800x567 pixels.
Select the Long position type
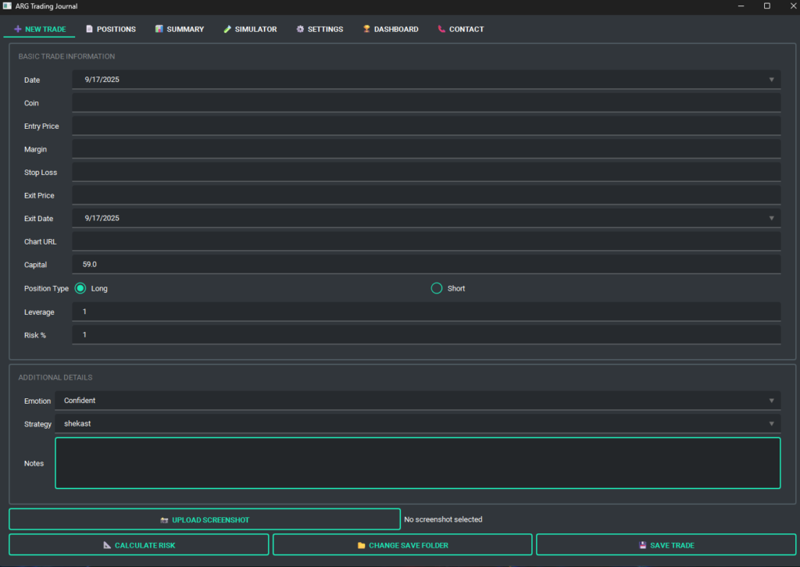(80, 288)
